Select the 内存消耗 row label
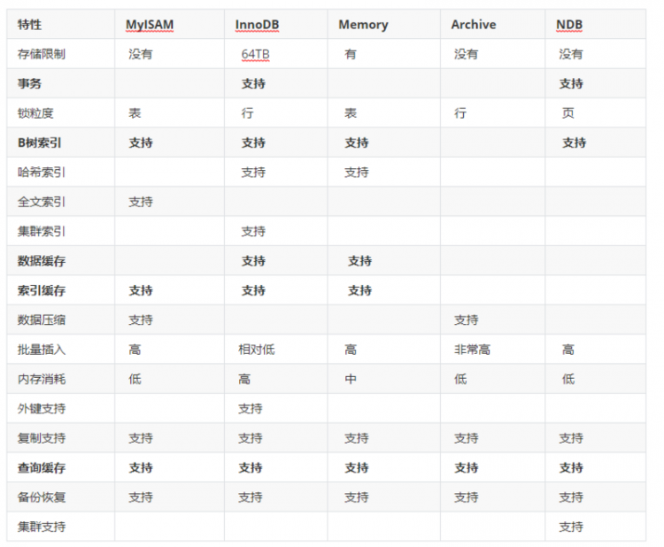 41,379
